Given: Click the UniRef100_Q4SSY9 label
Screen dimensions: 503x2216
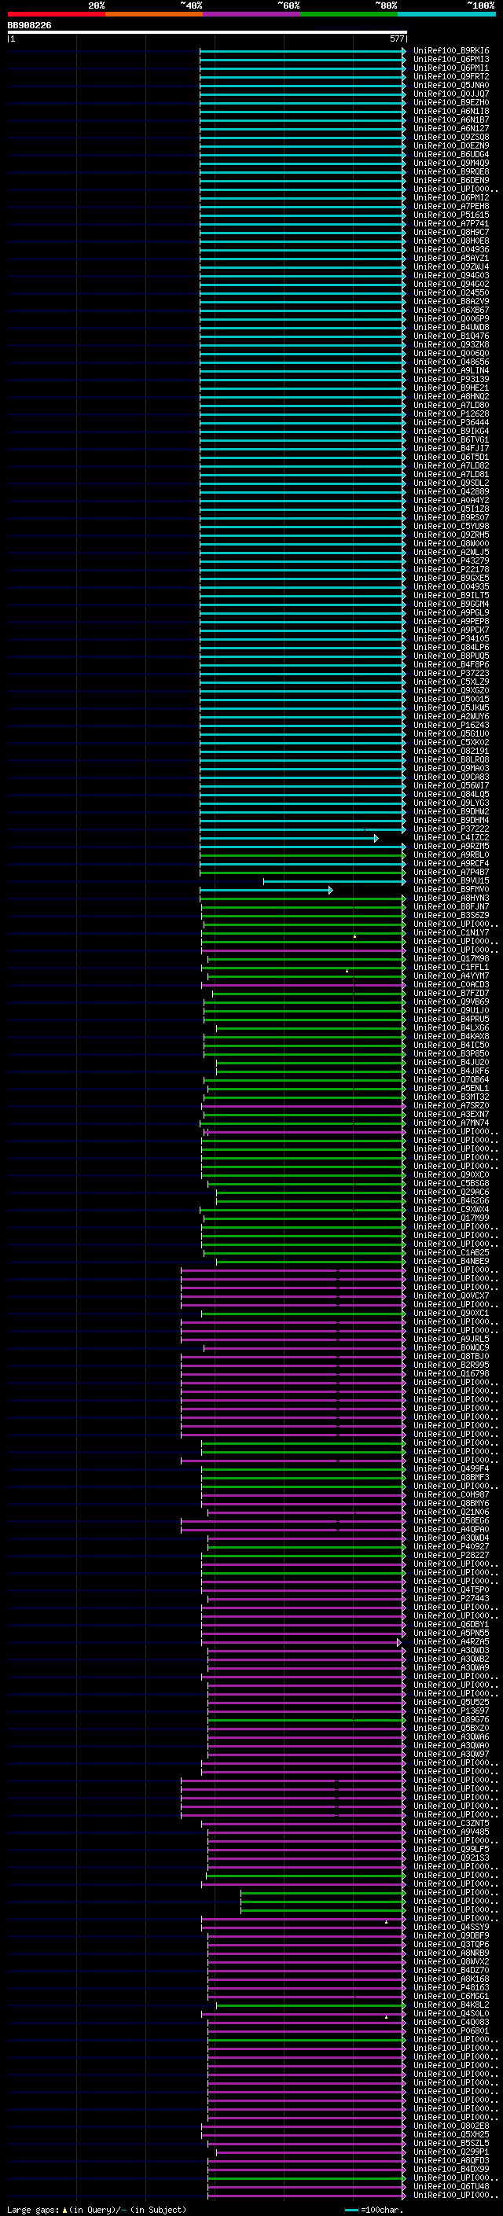Looking at the screenshot, I should (451, 1927).
